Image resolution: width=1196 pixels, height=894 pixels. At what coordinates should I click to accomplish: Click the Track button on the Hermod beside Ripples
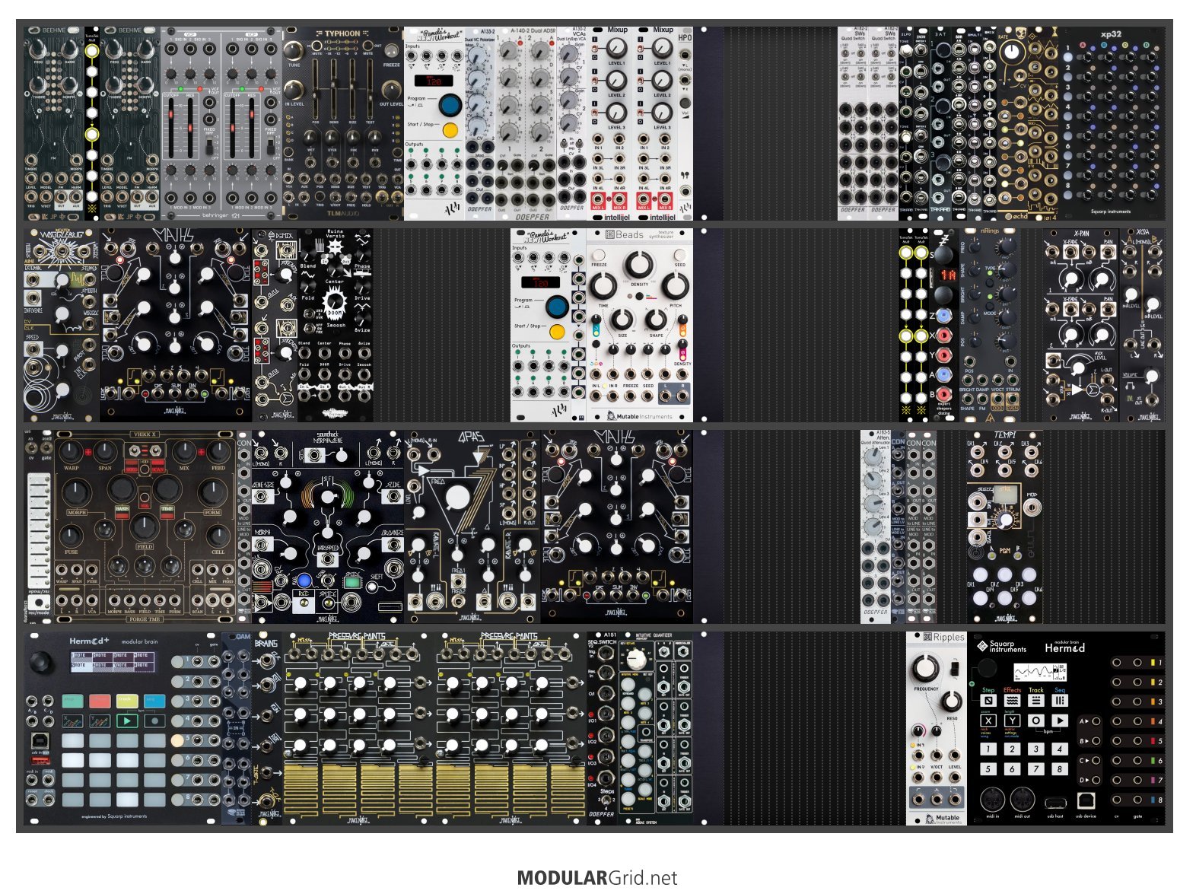point(1036,701)
